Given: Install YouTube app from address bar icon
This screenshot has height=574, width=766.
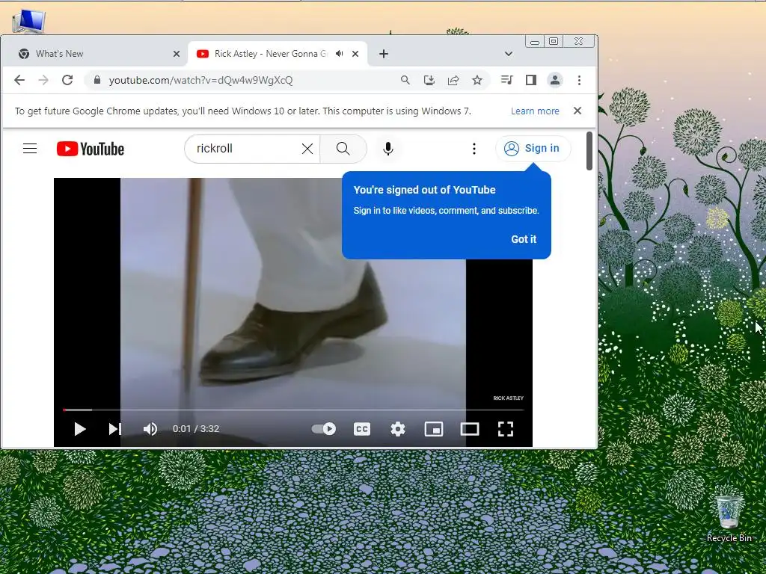Looking at the screenshot, I should 429,80.
